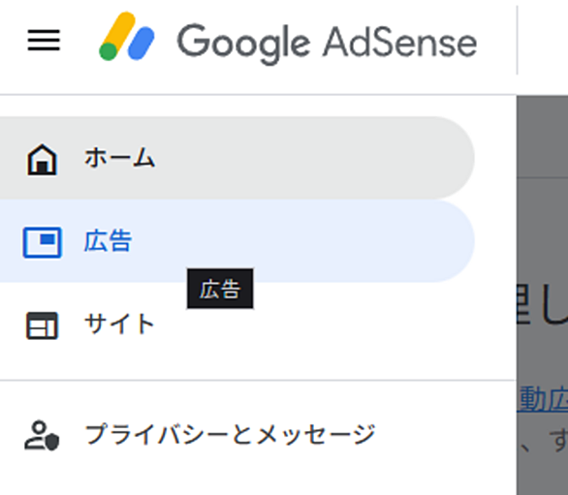Follow the partially visible blue underlined link
This screenshot has height=495, width=568.
tap(542, 399)
